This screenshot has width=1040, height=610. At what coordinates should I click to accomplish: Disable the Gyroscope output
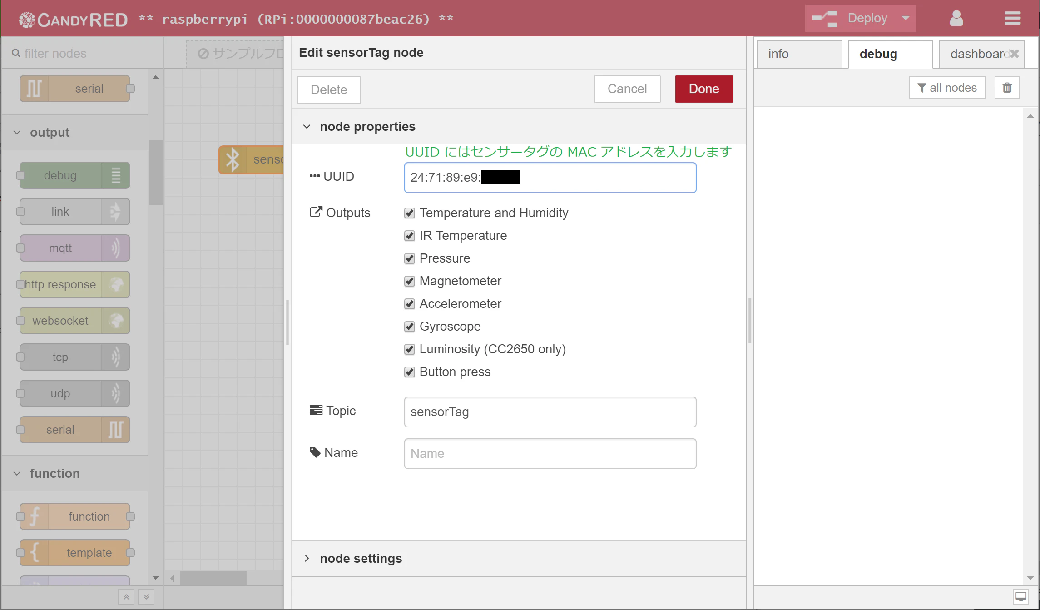(x=410, y=327)
